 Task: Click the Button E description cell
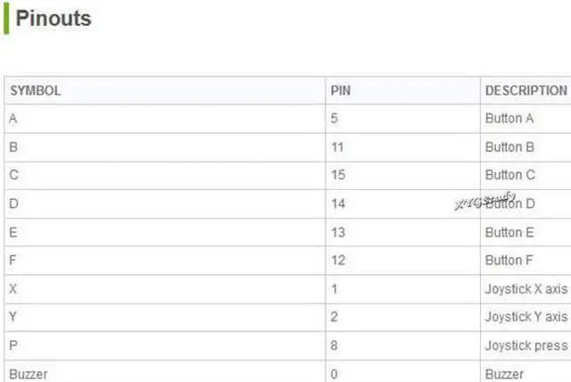pos(525,232)
